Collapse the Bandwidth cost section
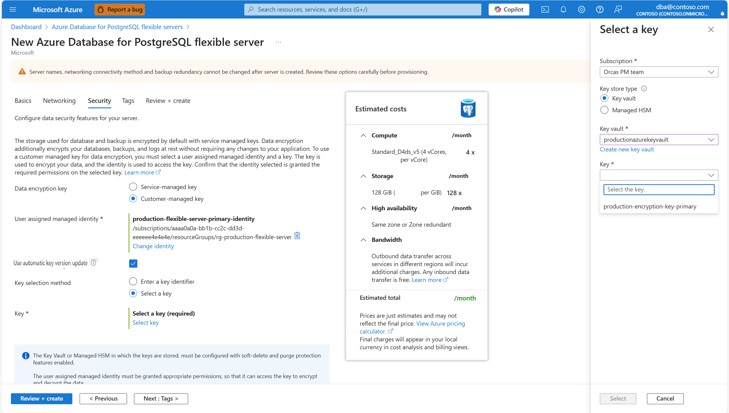This screenshot has height=413, width=729. pyautogui.click(x=363, y=240)
